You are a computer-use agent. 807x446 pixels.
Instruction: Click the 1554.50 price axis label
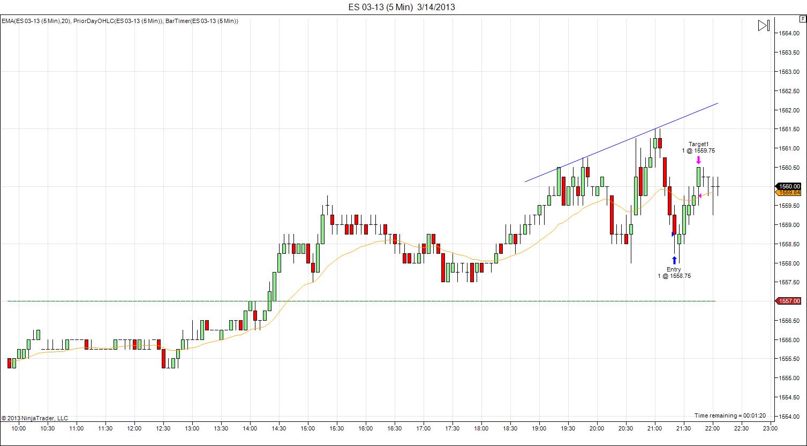790,397
